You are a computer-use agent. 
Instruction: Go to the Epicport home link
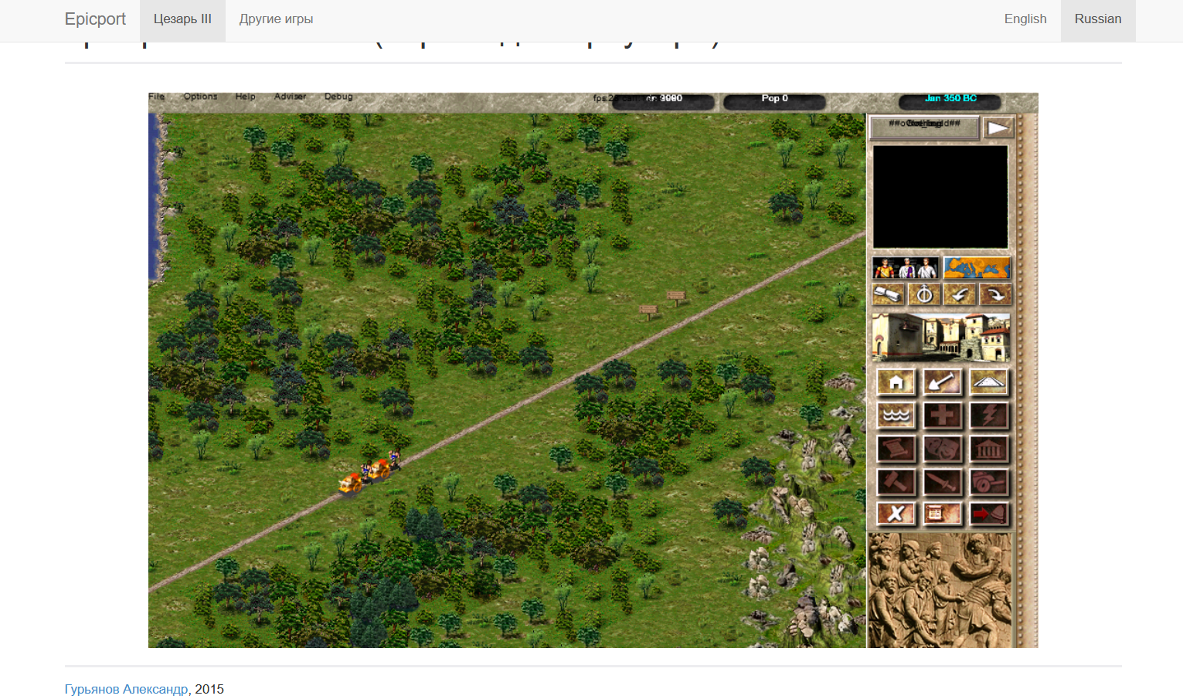point(95,19)
